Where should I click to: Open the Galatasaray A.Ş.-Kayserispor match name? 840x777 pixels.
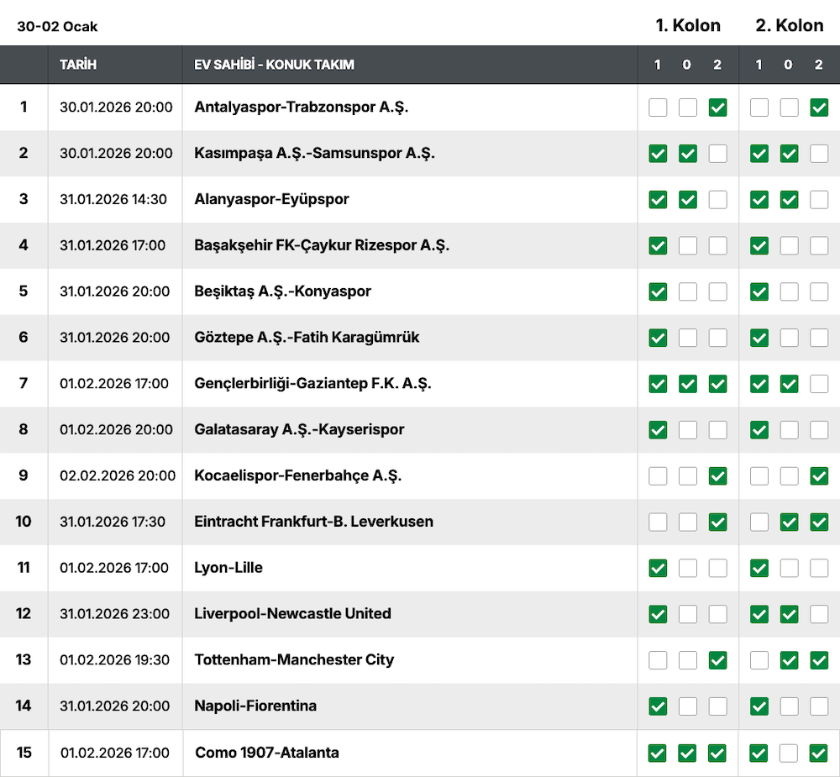(x=299, y=430)
